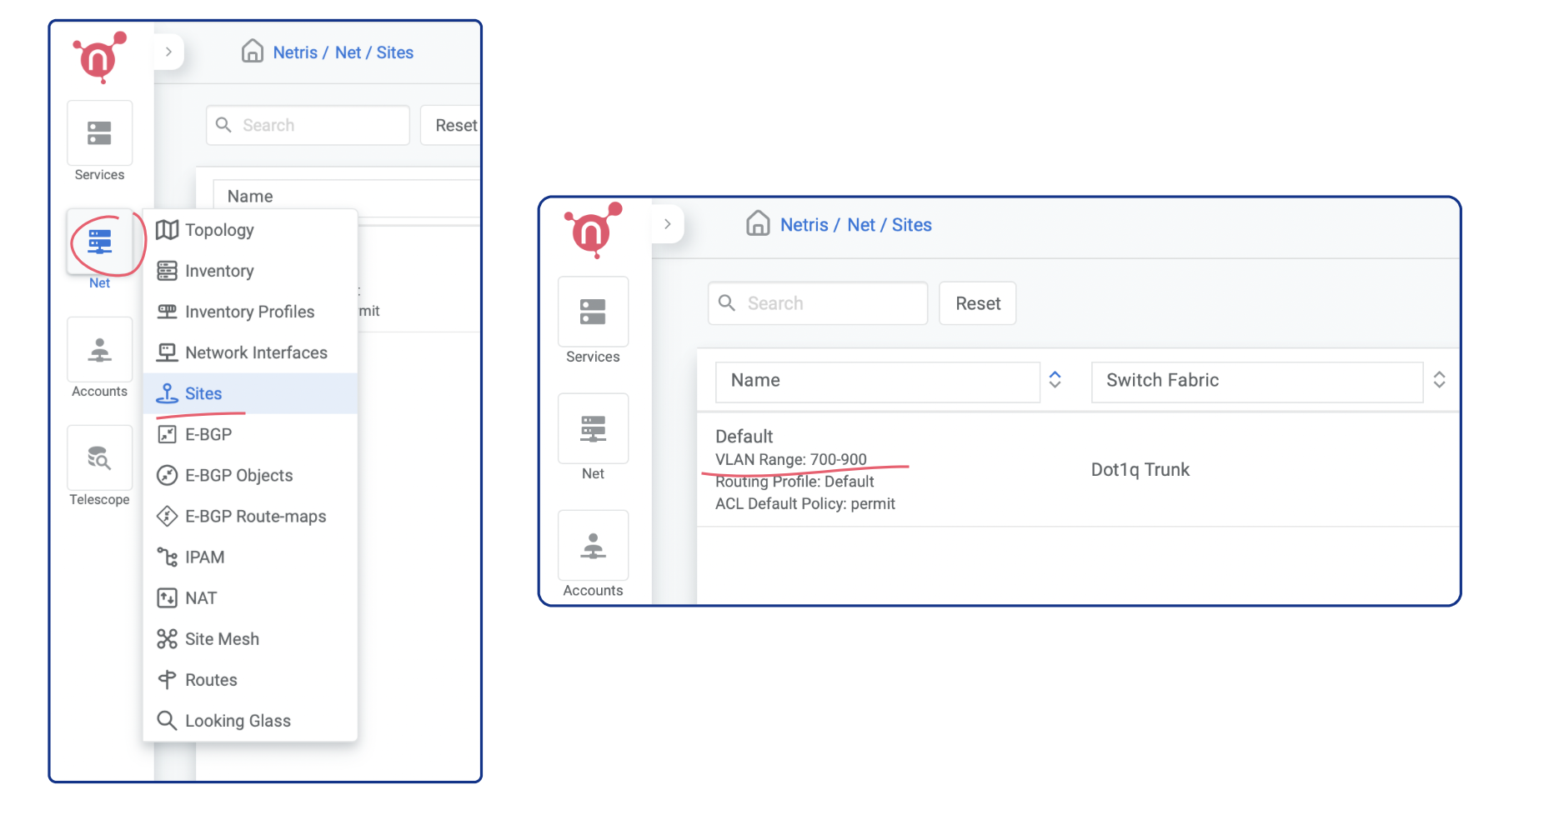Click the Net breadcrumb link in right panel

(860, 225)
